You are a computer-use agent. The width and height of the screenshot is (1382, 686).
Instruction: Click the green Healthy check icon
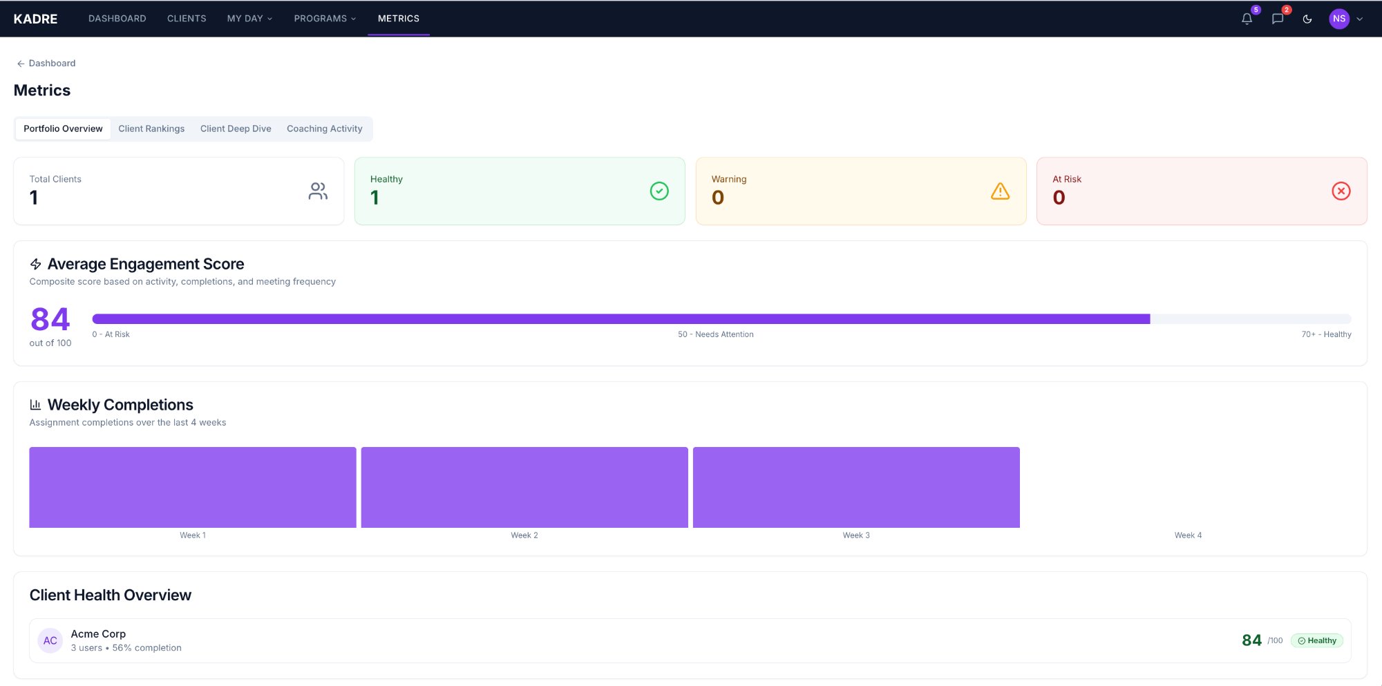coord(659,191)
